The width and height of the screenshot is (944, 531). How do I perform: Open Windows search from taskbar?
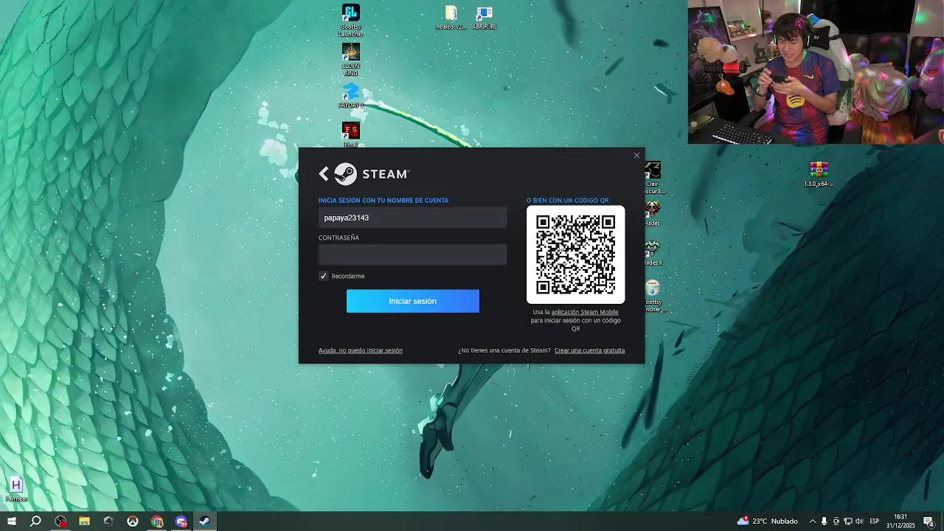35,521
